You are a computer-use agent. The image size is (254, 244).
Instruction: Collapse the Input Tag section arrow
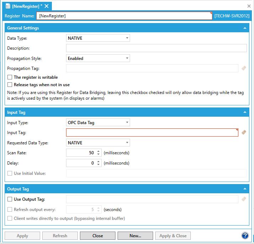(244, 112)
